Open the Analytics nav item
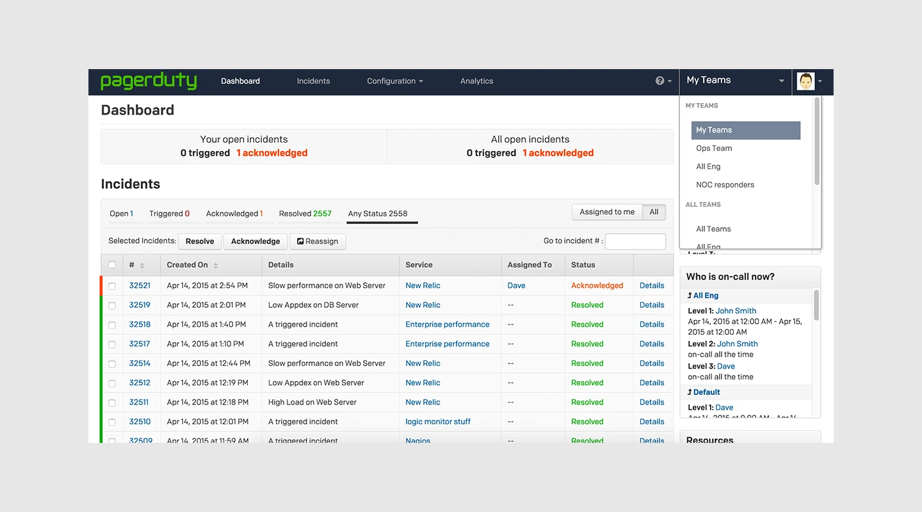This screenshot has width=922, height=512. click(x=476, y=81)
